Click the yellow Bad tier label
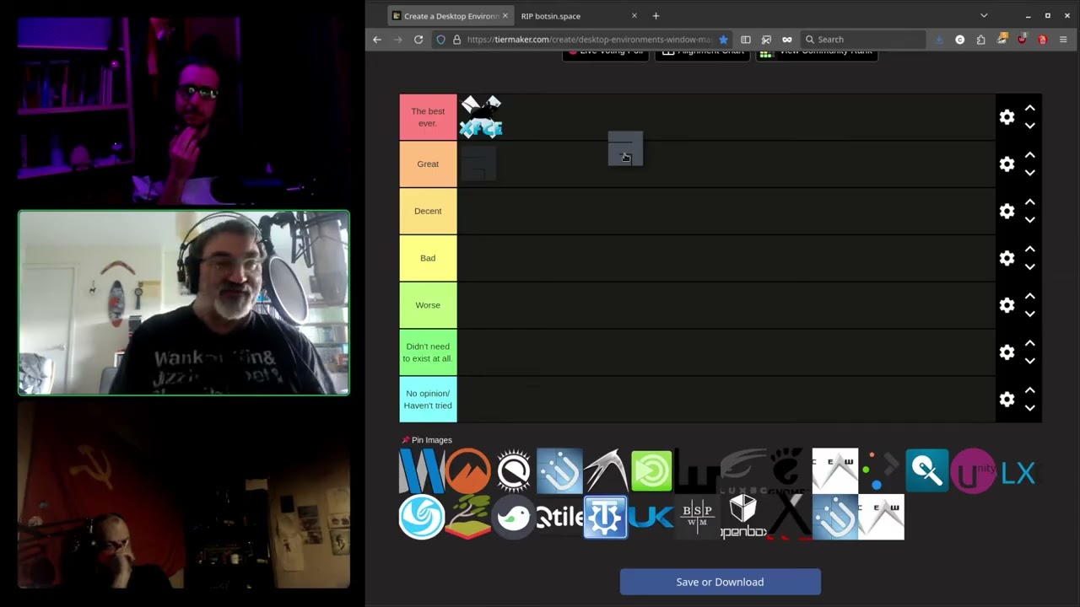Image resolution: width=1080 pixels, height=607 pixels. [428, 258]
